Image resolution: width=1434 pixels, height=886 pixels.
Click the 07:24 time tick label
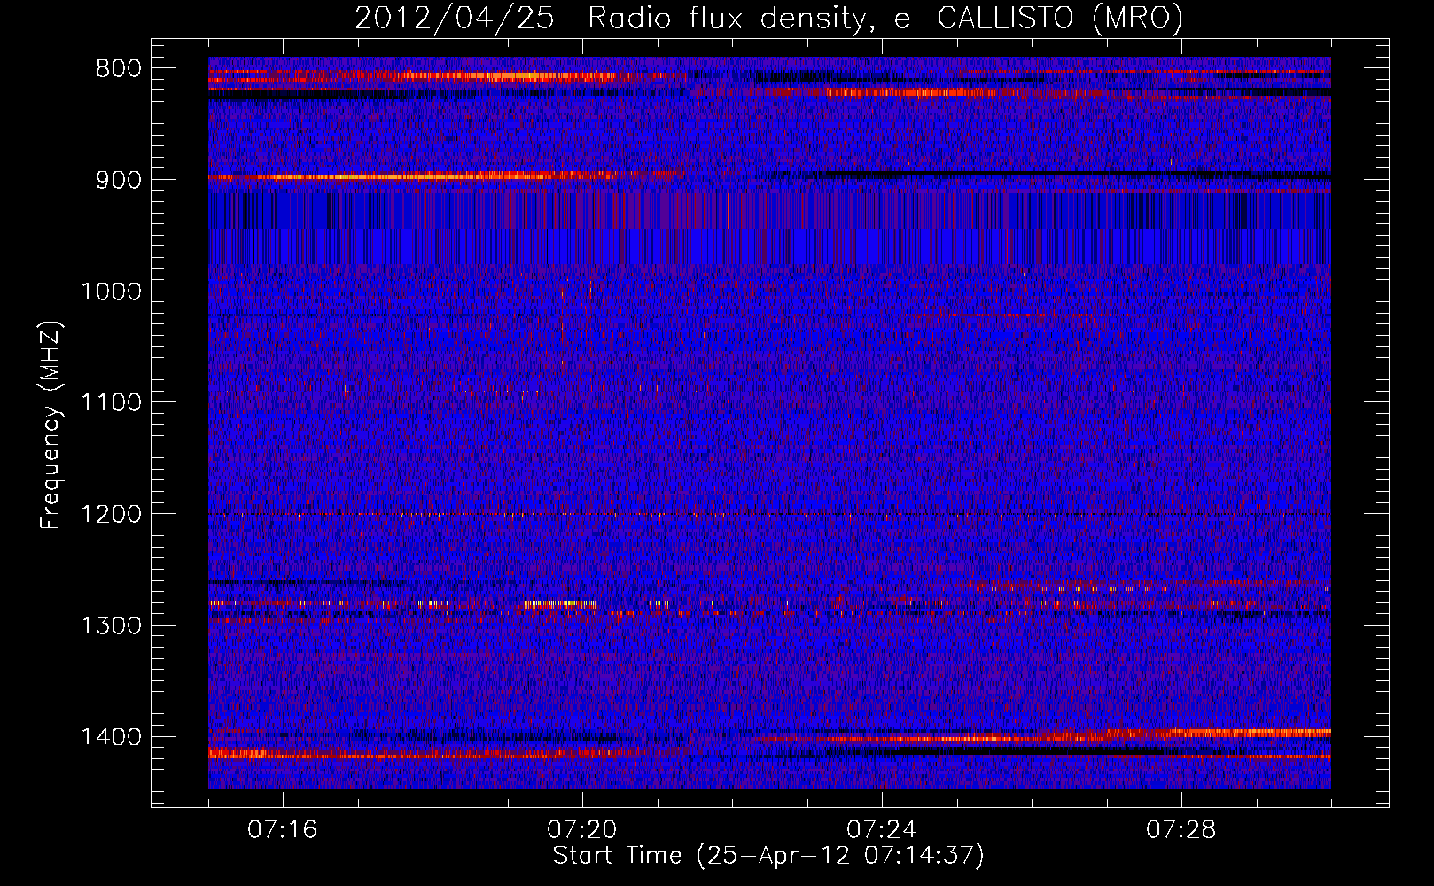click(x=882, y=830)
